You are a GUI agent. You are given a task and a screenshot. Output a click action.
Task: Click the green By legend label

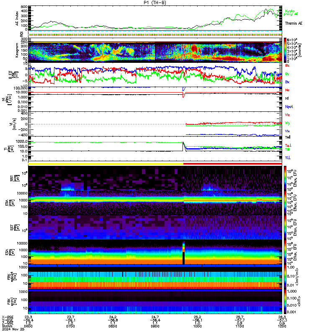287,74
